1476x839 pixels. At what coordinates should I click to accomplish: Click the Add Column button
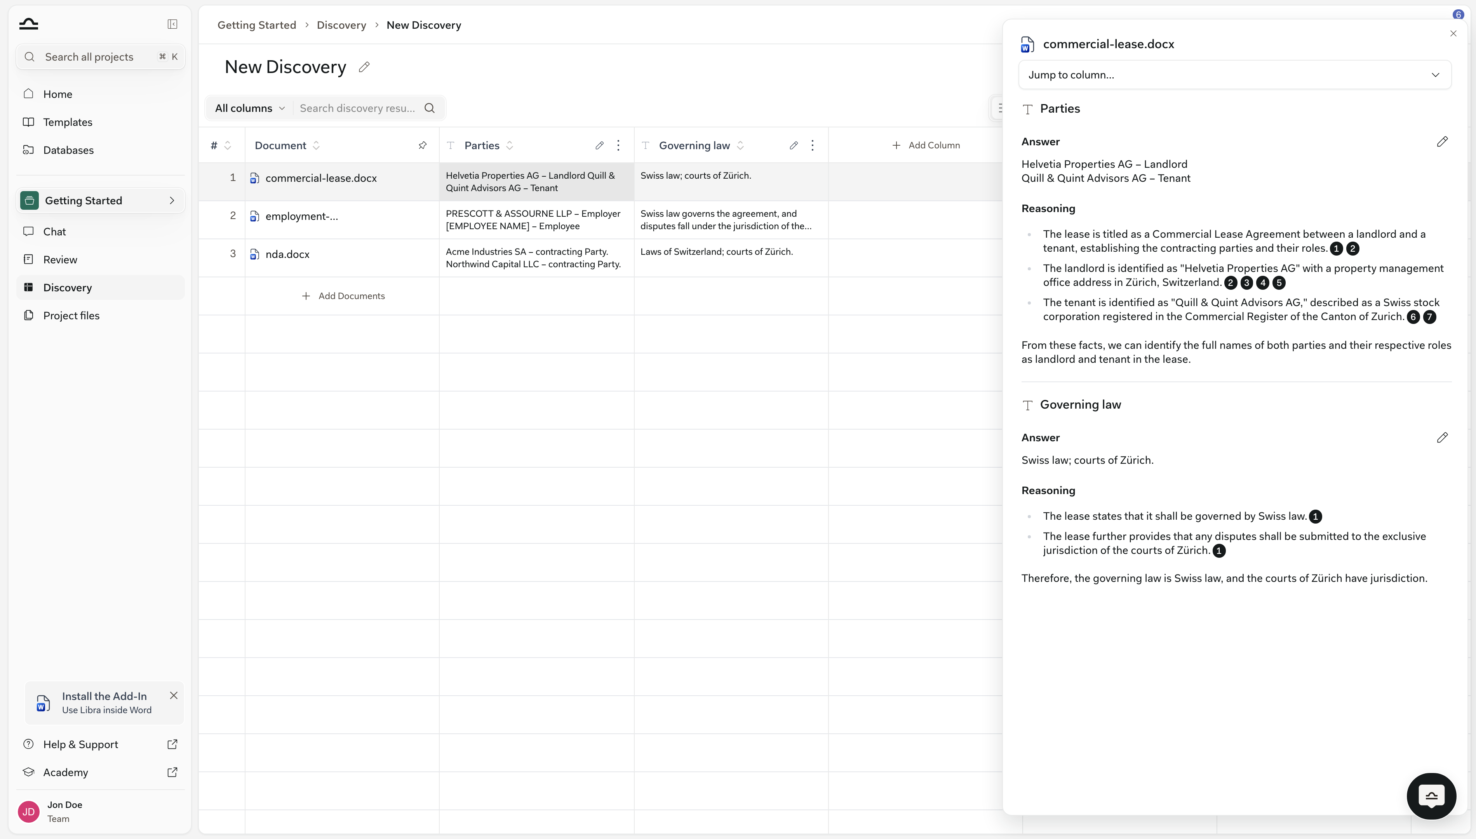point(926,145)
